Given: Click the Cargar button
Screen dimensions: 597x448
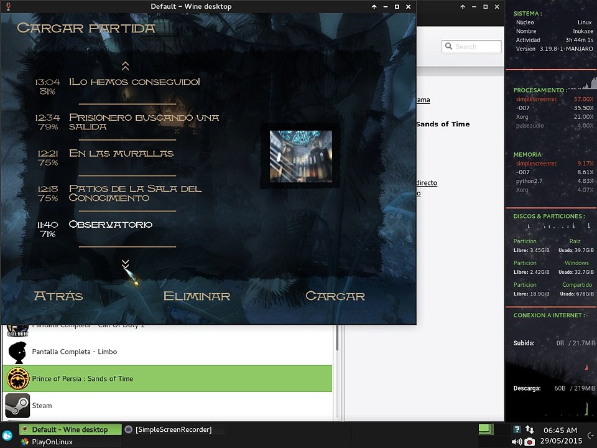Looking at the screenshot, I should point(335,296).
